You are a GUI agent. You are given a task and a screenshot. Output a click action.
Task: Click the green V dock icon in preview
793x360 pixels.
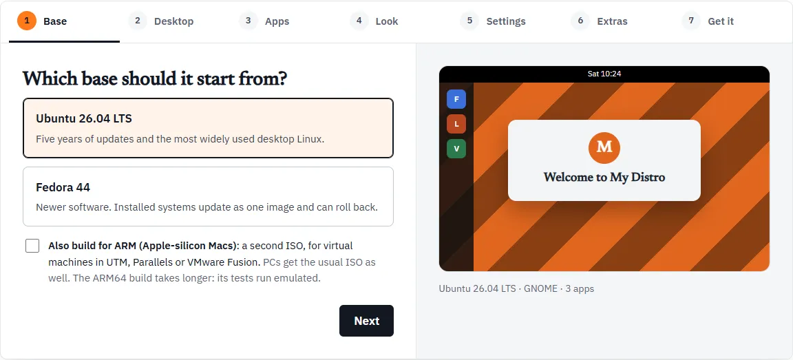[456, 149]
